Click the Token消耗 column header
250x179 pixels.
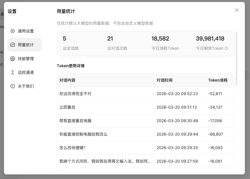click(218, 80)
